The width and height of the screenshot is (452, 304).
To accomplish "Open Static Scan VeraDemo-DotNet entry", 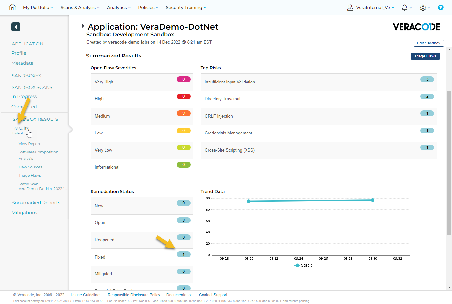I will pos(43,186).
